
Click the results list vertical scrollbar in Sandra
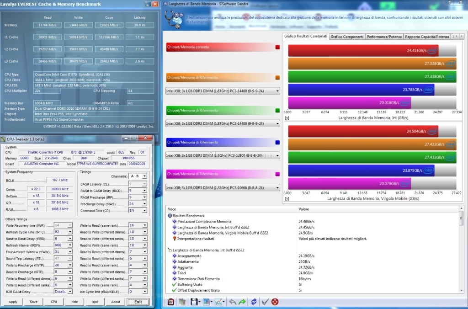click(461, 250)
